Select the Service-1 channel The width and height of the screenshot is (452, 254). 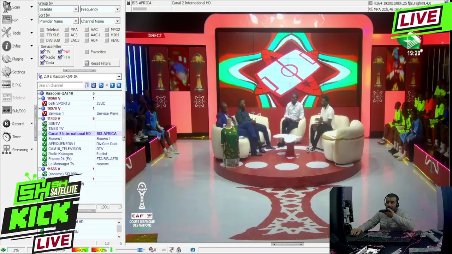(x=56, y=114)
